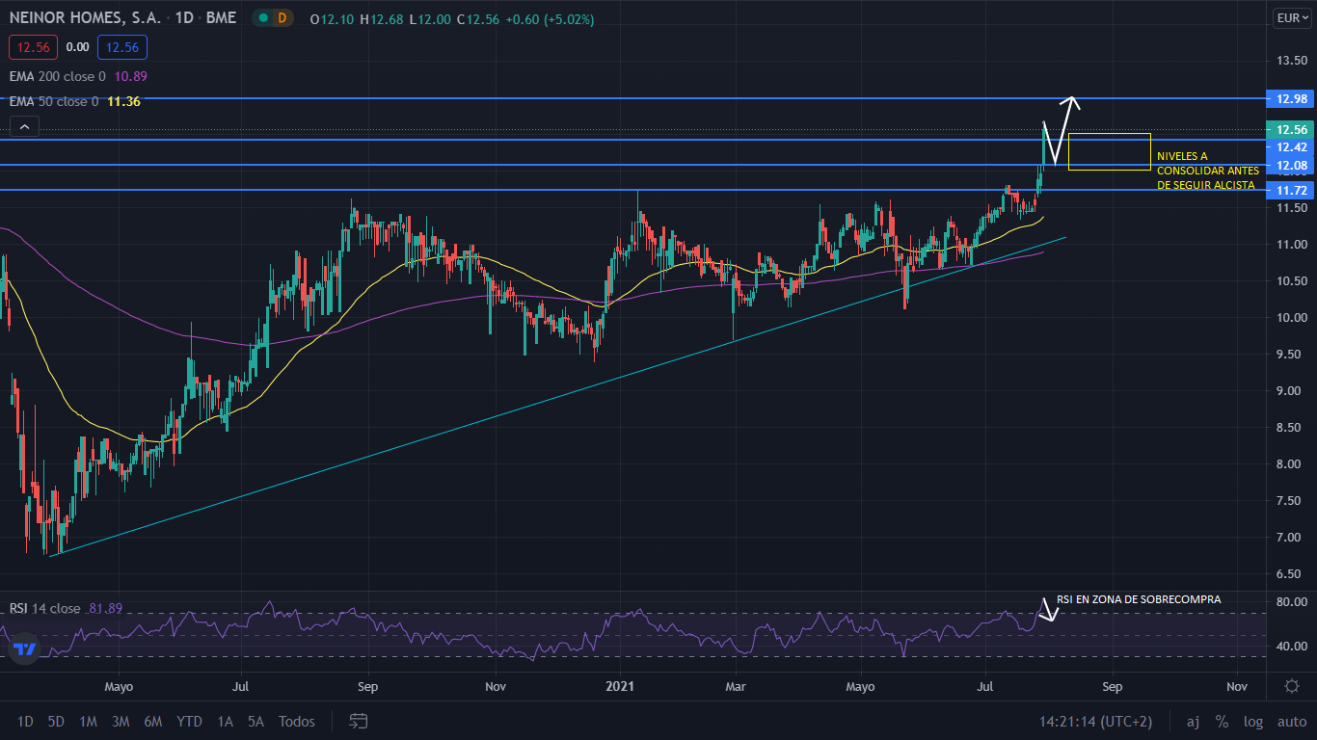
Task: Select the 12.42 horizontal line price label
Action: [x=1291, y=146]
